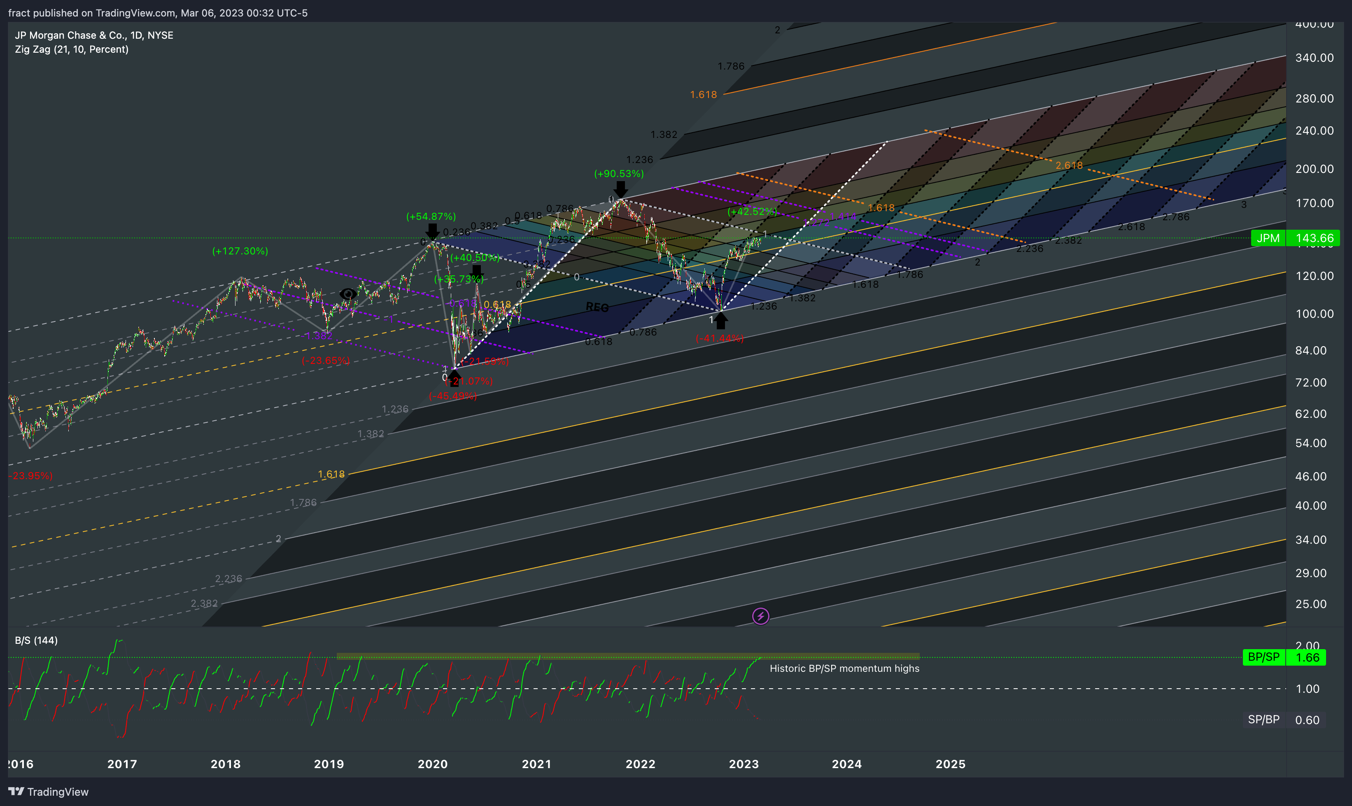Click the 280.00 price axis label

click(1315, 98)
